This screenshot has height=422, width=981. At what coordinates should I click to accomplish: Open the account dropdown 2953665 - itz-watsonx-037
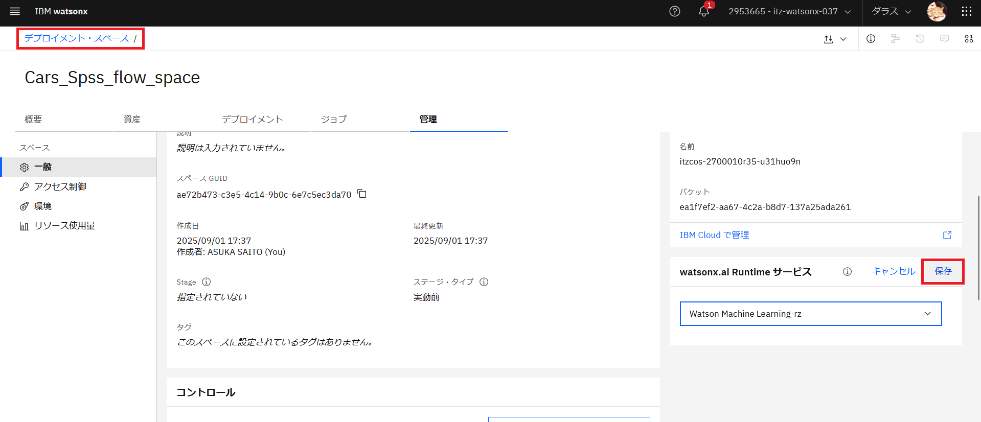[790, 11]
